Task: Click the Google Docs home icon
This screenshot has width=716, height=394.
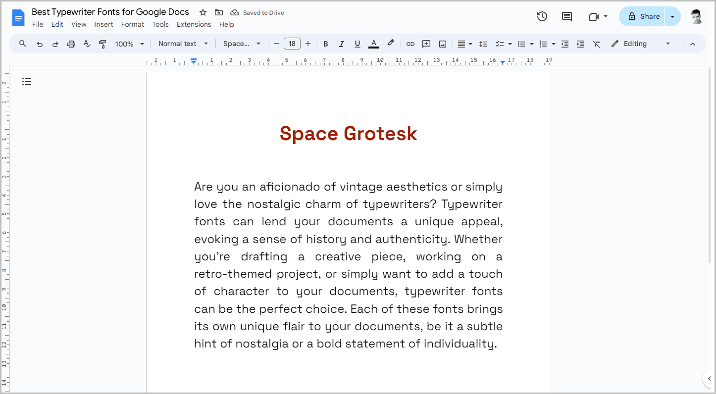Action: pyautogui.click(x=18, y=18)
